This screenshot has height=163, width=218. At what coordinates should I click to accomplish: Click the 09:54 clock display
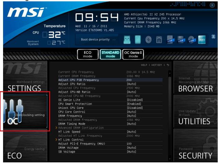click(x=97, y=17)
